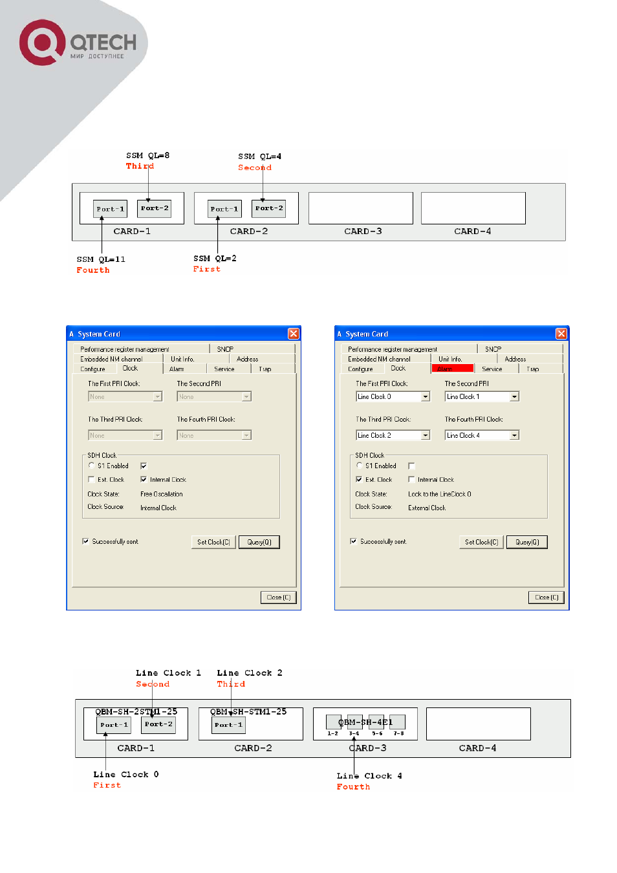Enable Ext. Clock checkbox in the left dialog
Viewport: 617px width, 873px height.
(x=91, y=479)
